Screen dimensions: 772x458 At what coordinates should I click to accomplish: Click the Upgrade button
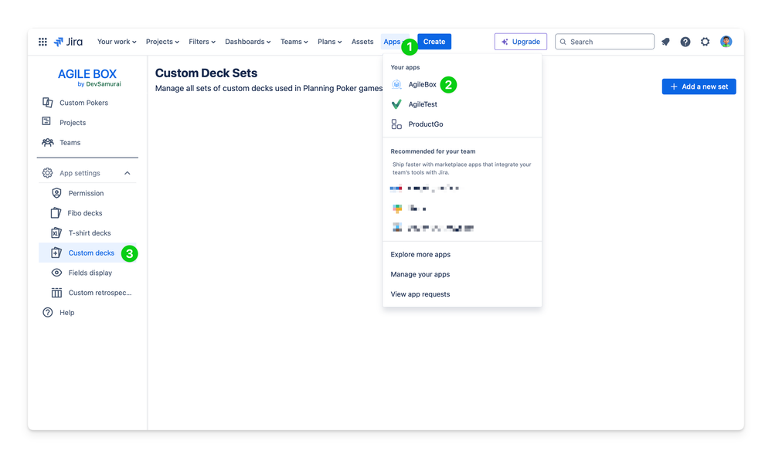520,42
